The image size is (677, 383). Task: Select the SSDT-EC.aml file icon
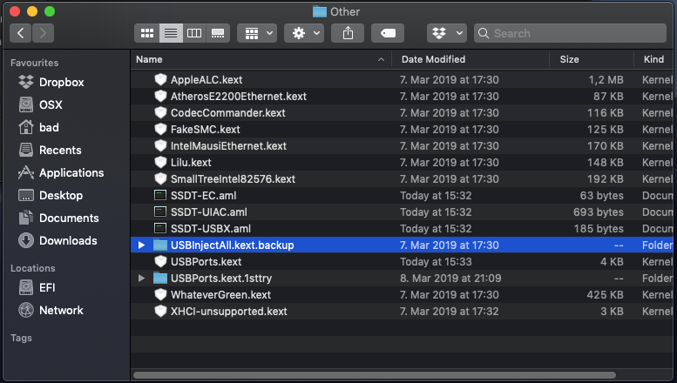click(160, 195)
